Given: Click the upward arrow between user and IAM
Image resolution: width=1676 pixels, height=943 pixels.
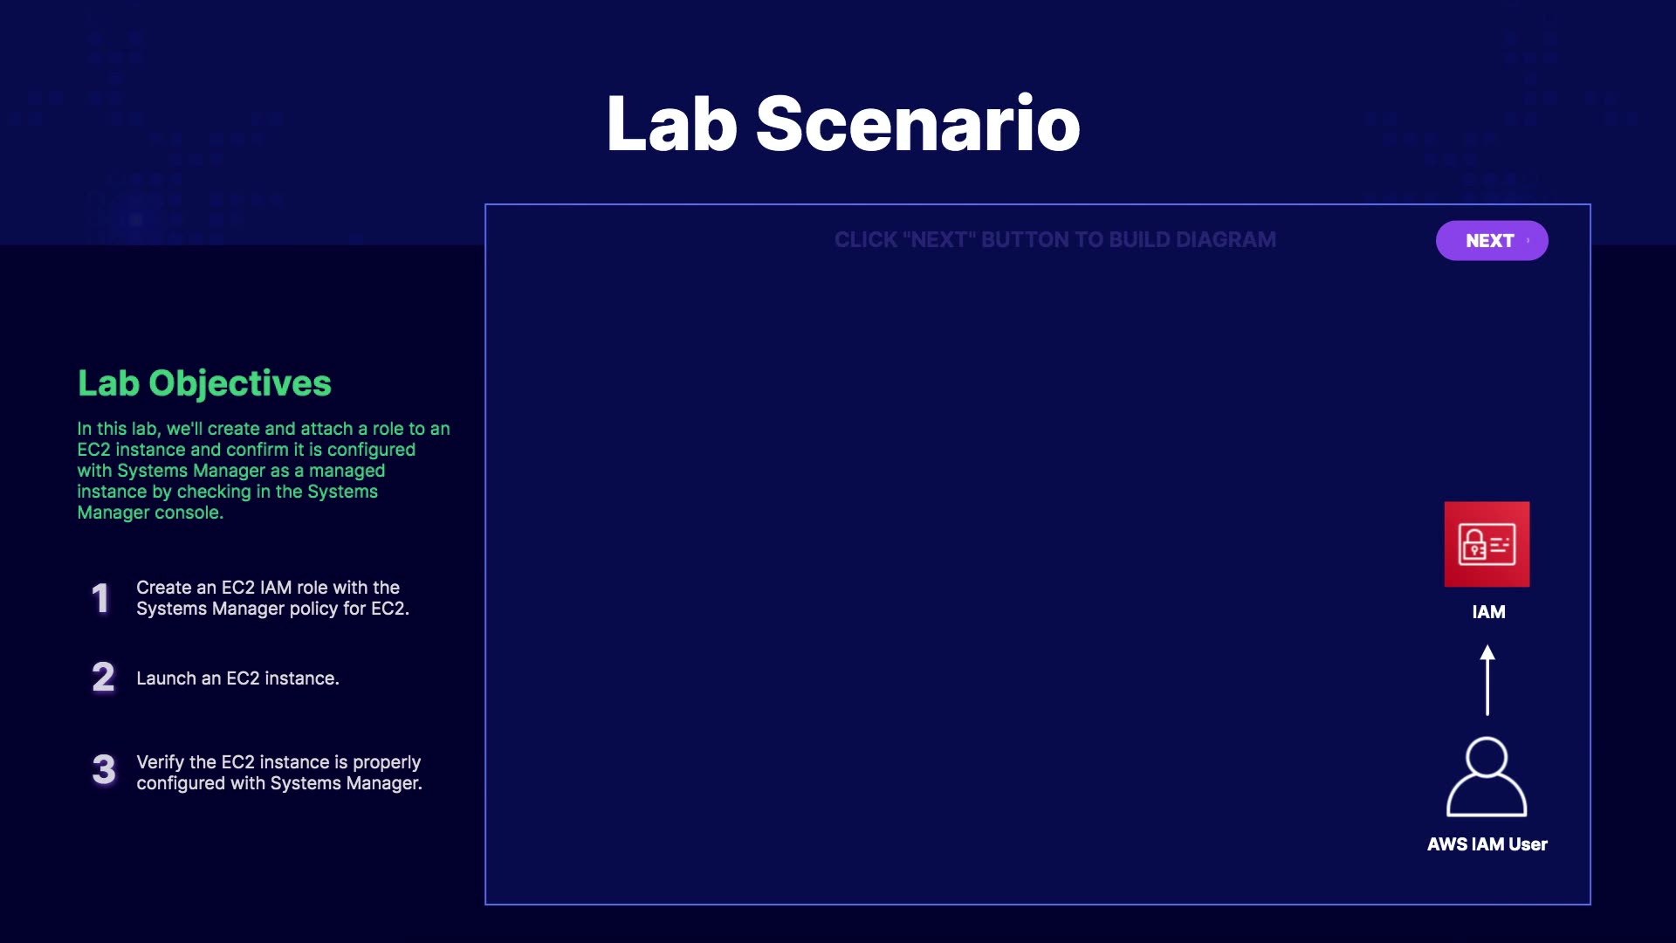Looking at the screenshot, I should pyautogui.click(x=1487, y=680).
